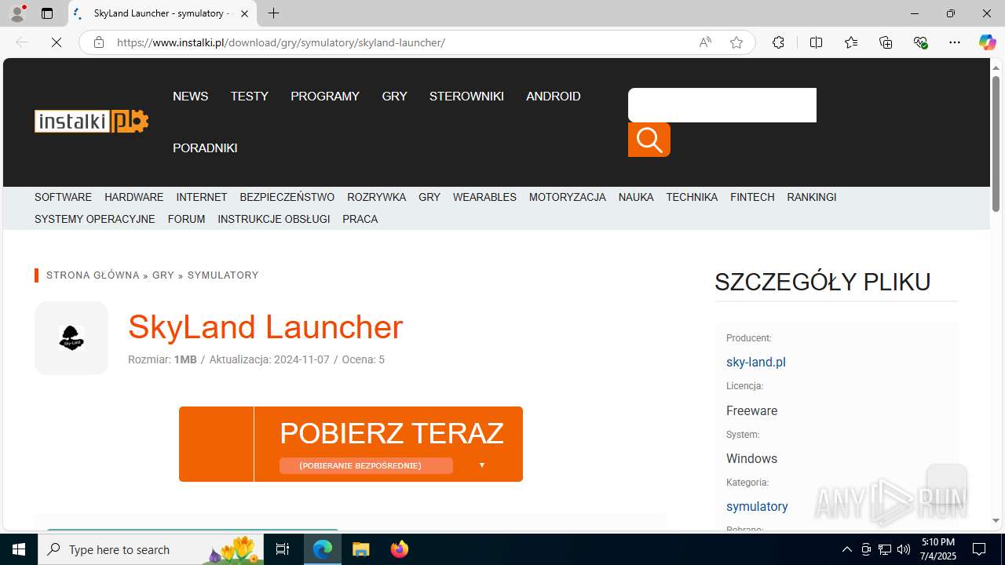Launch Firefox from the taskbar

click(x=399, y=549)
